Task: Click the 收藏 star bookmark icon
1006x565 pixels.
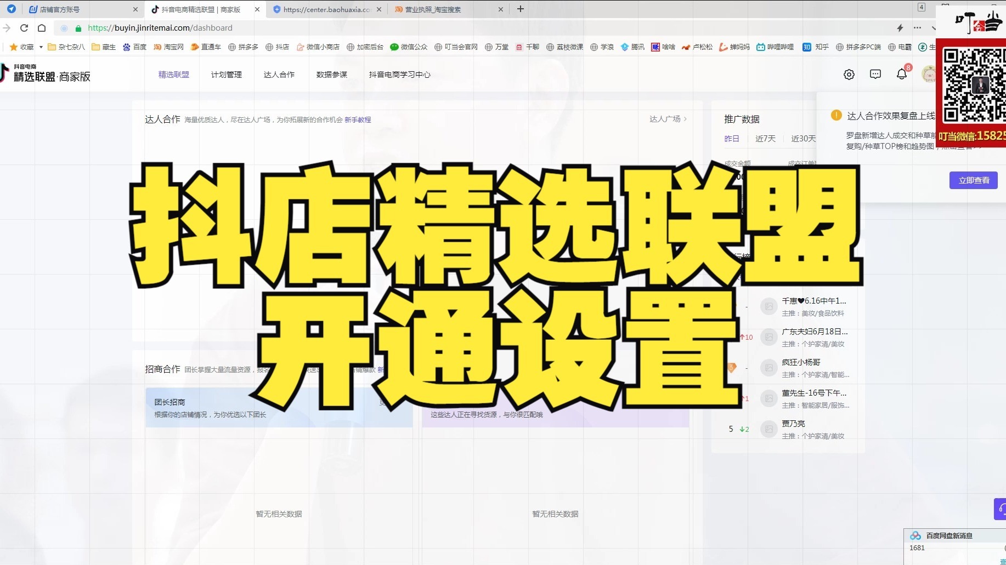Action: tap(14, 47)
